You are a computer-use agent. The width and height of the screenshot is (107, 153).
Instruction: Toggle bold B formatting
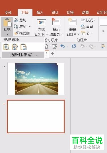coord(103,31)
